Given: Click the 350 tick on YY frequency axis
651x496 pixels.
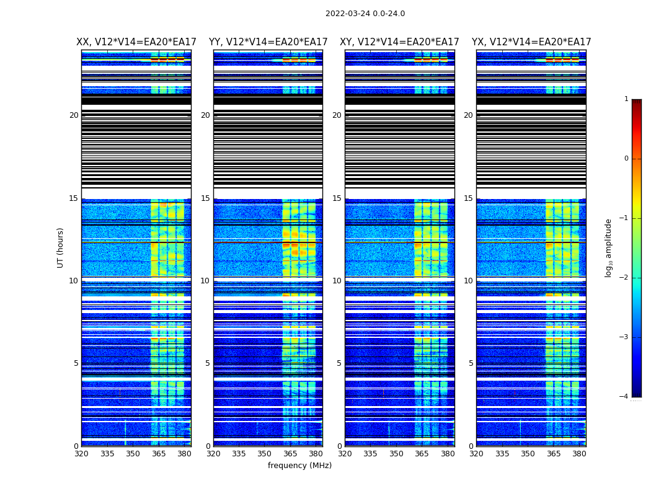Looking at the screenshot, I should [x=265, y=454].
